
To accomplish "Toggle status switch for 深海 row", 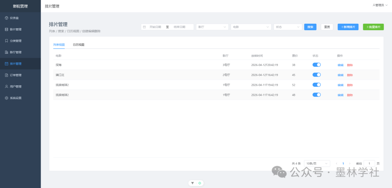I will coord(317,65).
